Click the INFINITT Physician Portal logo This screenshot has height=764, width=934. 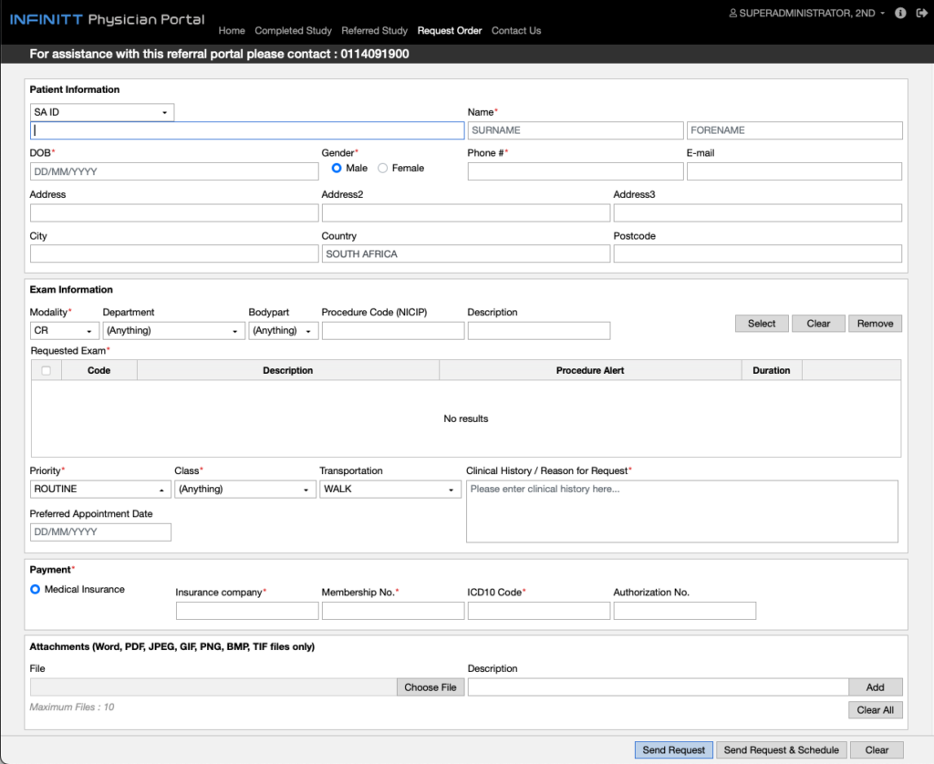click(108, 20)
